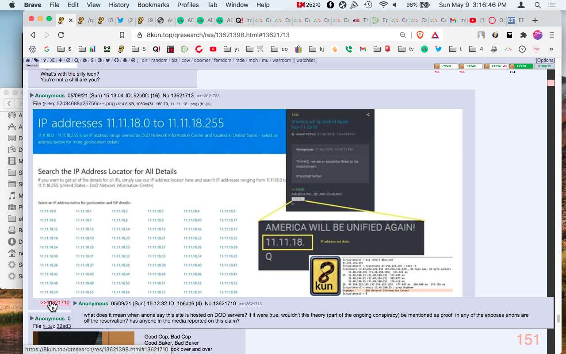Open Brave Shields lion icon
Screen dimensions: 566x354
click(x=420, y=35)
